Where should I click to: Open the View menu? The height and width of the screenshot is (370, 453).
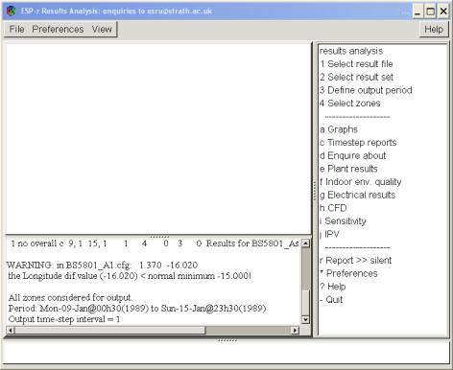(x=102, y=29)
